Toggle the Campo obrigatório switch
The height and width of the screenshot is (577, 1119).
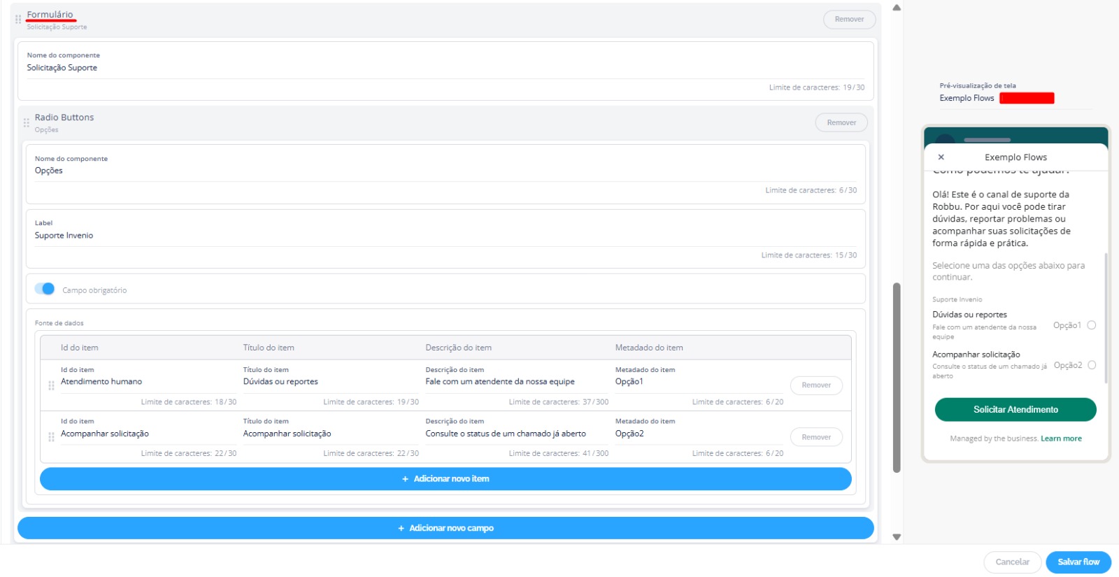click(x=45, y=289)
